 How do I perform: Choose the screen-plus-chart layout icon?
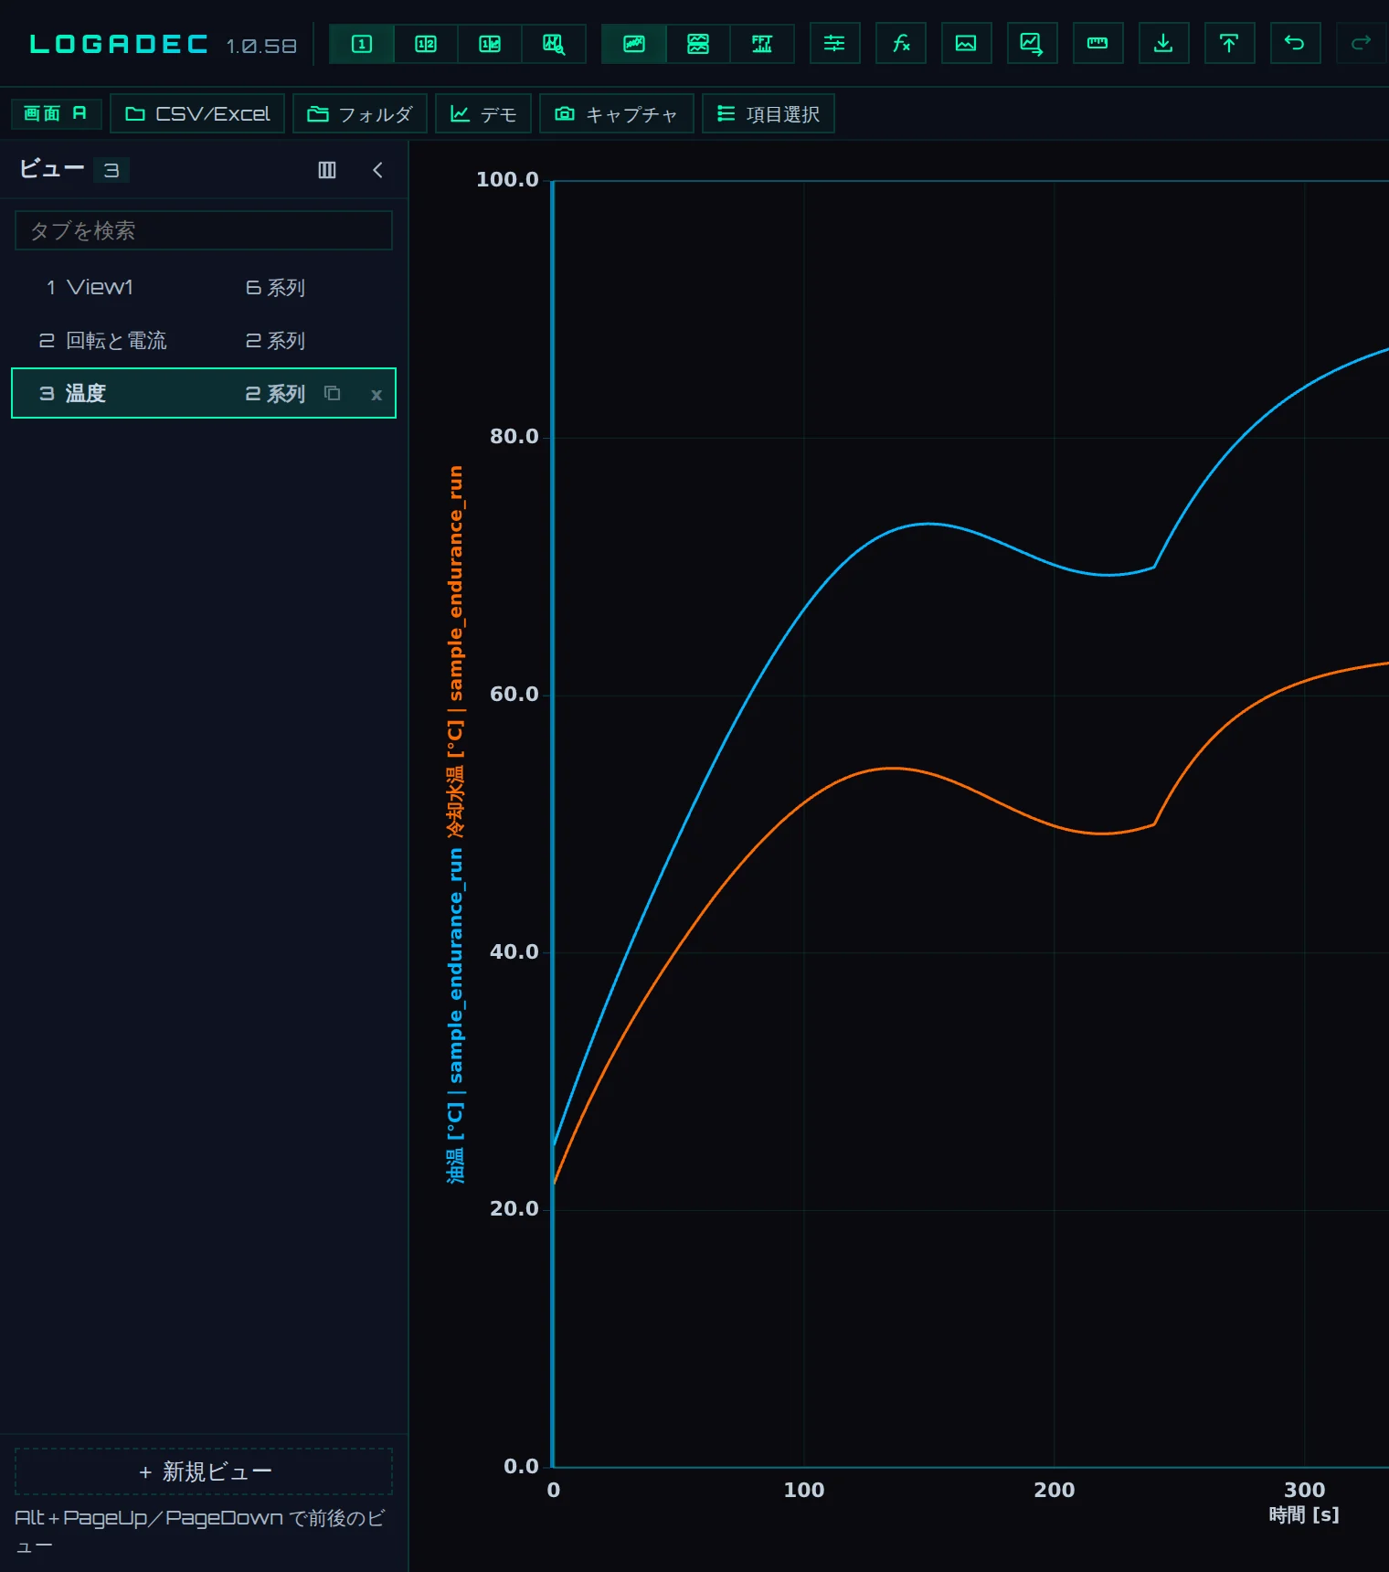490,44
